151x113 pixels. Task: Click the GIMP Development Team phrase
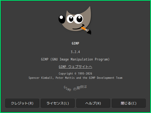[106, 78]
